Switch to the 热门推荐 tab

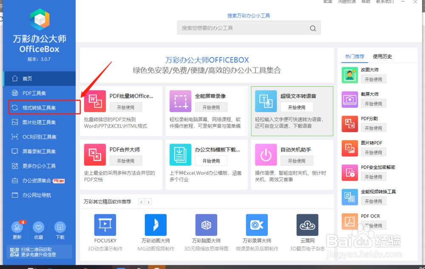[354, 57]
